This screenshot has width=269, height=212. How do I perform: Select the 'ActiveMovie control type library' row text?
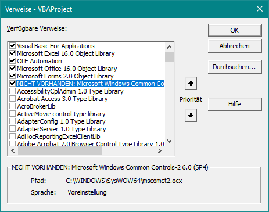coord(61,114)
